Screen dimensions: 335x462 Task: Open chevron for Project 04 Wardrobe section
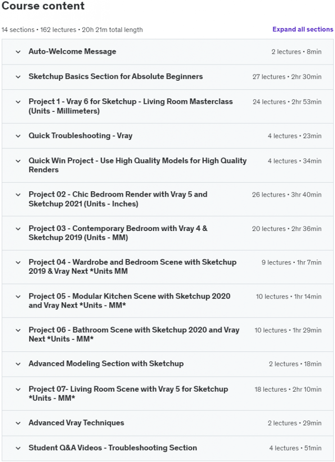[x=18, y=263]
